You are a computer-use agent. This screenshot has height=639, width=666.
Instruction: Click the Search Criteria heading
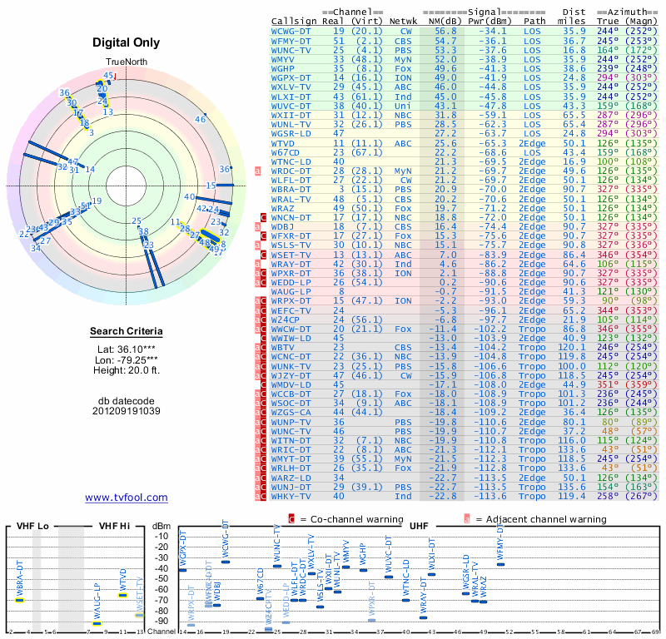pos(127,331)
